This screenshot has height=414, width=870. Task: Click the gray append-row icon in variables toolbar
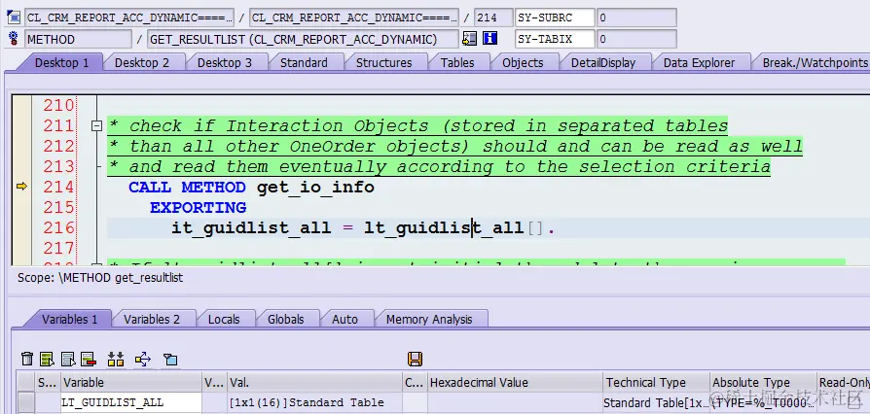(x=68, y=360)
